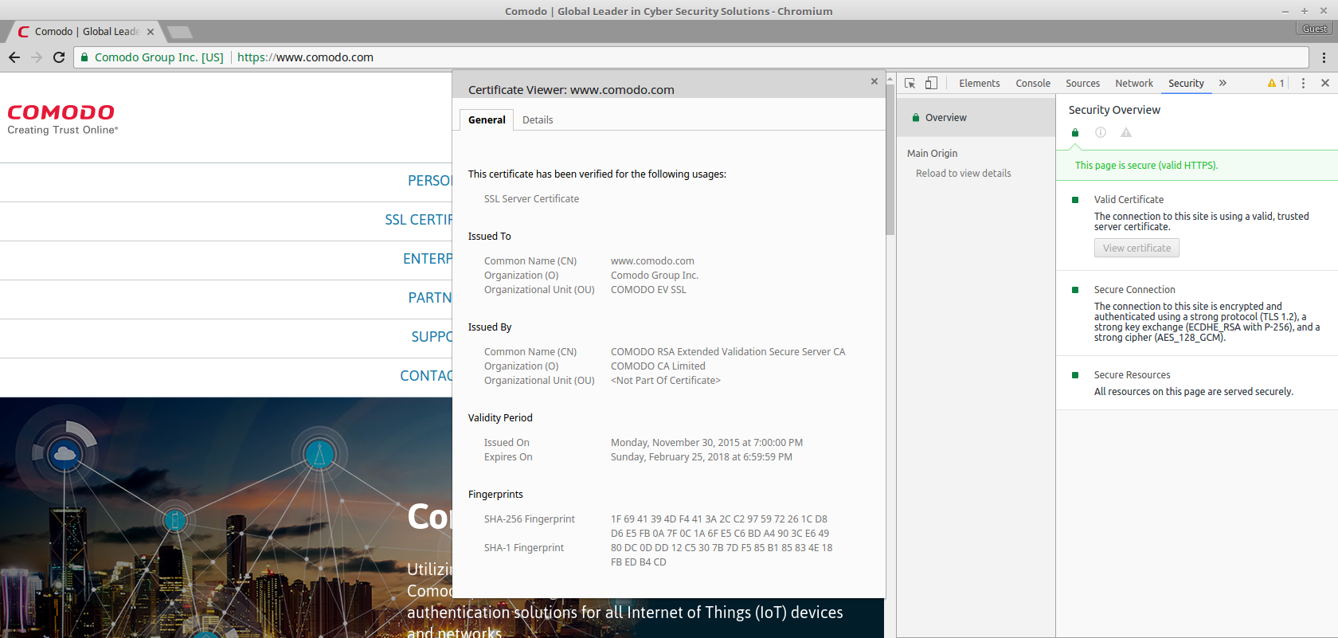The width and height of the screenshot is (1338, 638).
Task: Activate the inspect element picker icon
Action: tap(910, 83)
